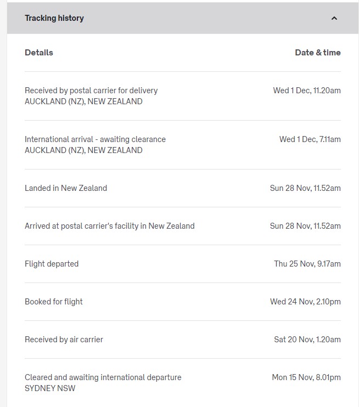Click the timestamp beside 'Landed in New Zealand'
Image resolution: width=359 pixels, height=407 pixels.
[x=305, y=188]
